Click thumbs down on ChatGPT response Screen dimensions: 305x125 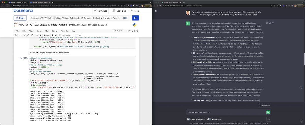(273, 23)
